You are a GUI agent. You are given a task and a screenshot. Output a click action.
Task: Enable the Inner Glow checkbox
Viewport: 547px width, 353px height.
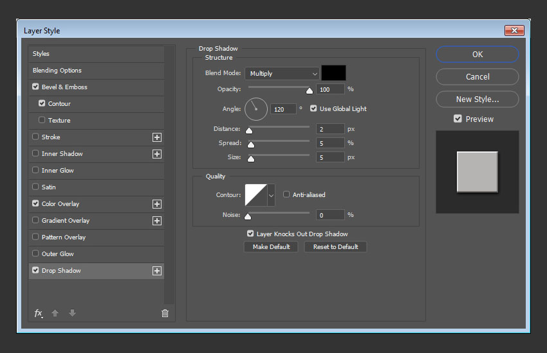pyautogui.click(x=35, y=170)
